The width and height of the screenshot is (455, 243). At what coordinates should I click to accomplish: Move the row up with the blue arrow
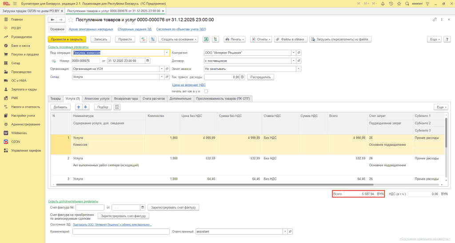[78, 107]
